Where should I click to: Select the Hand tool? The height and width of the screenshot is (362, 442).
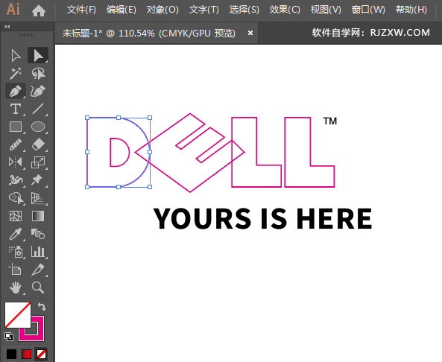tap(16, 288)
